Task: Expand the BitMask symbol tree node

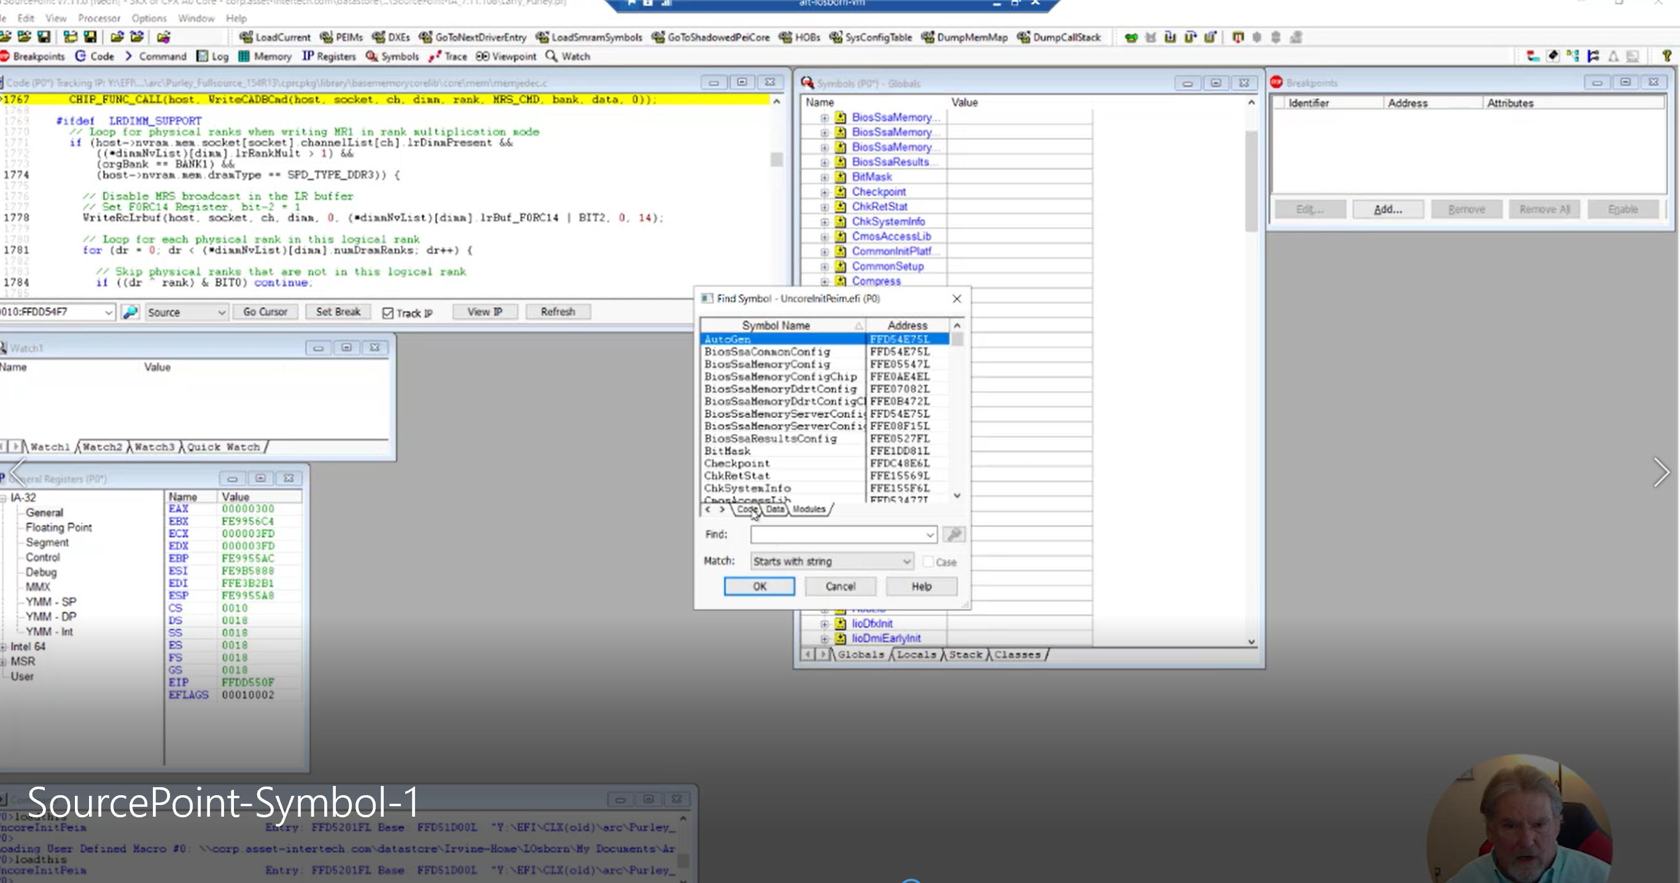Action: [825, 177]
